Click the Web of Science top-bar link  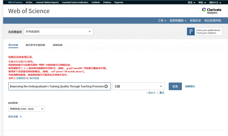[15, 2]
